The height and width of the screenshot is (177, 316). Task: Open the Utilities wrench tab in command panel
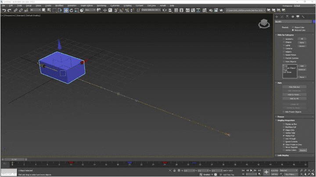[x=303, y=17]
